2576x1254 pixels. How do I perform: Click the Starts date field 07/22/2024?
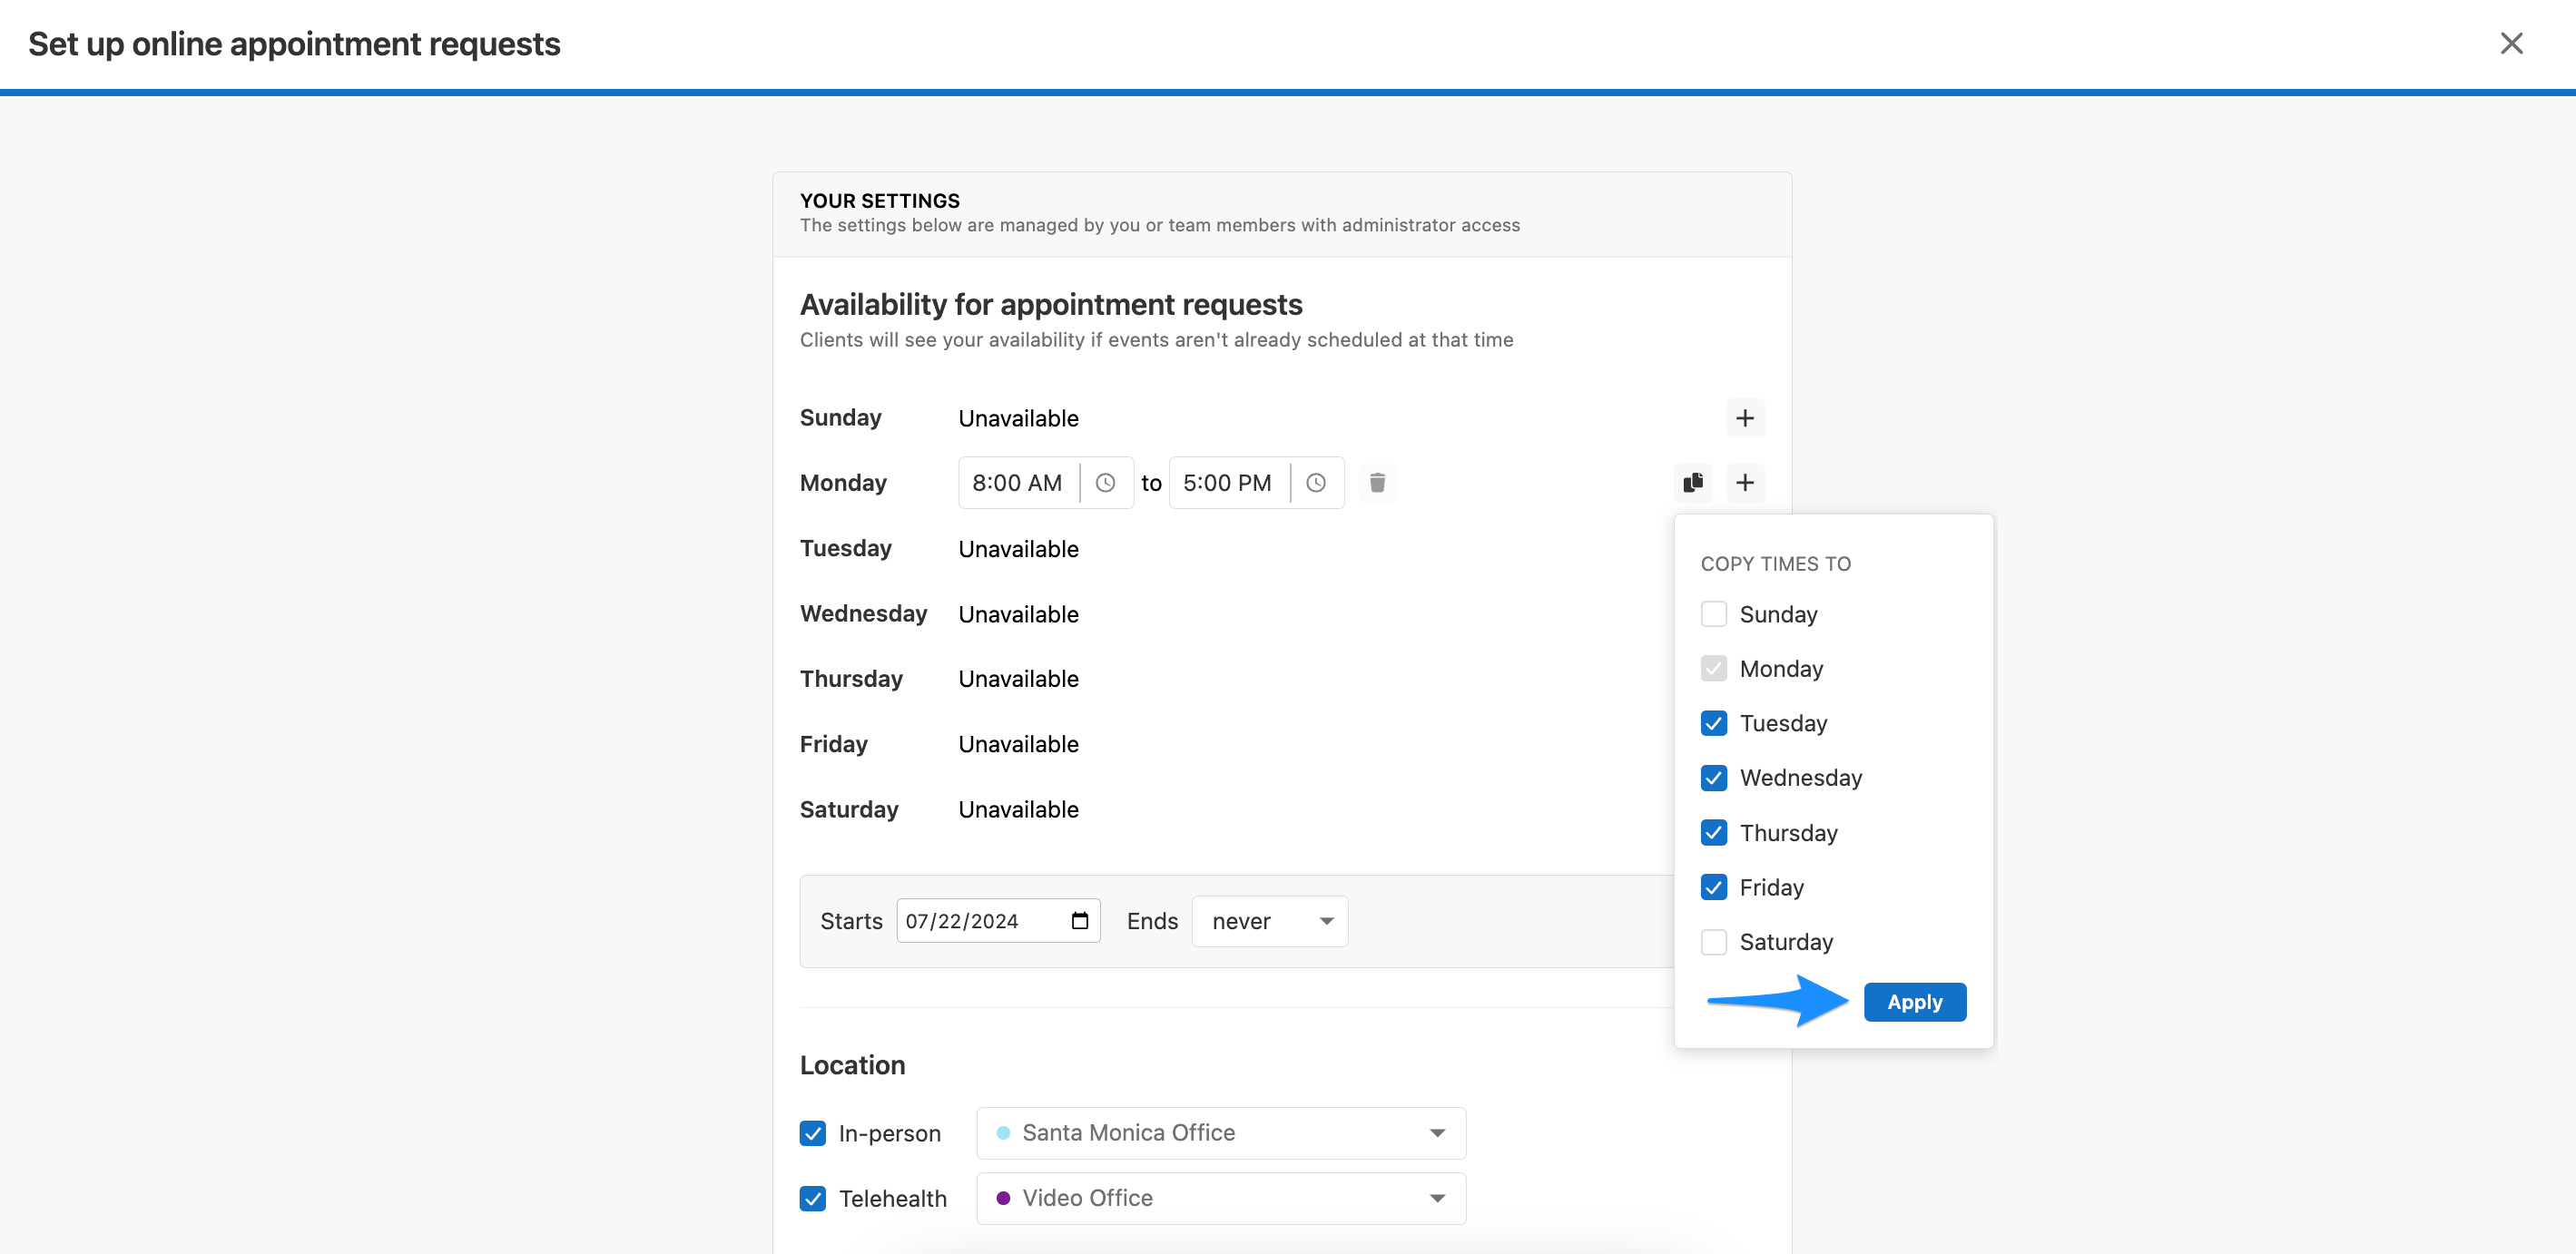point(997,921)
